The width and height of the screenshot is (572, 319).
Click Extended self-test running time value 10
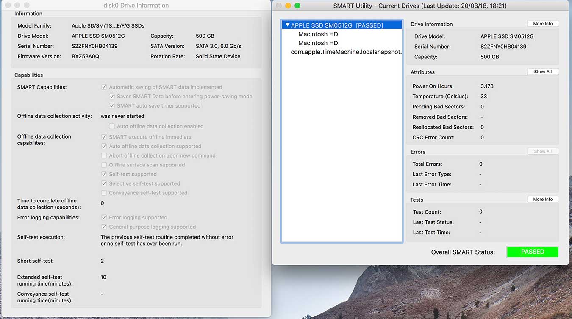[103, 277]
